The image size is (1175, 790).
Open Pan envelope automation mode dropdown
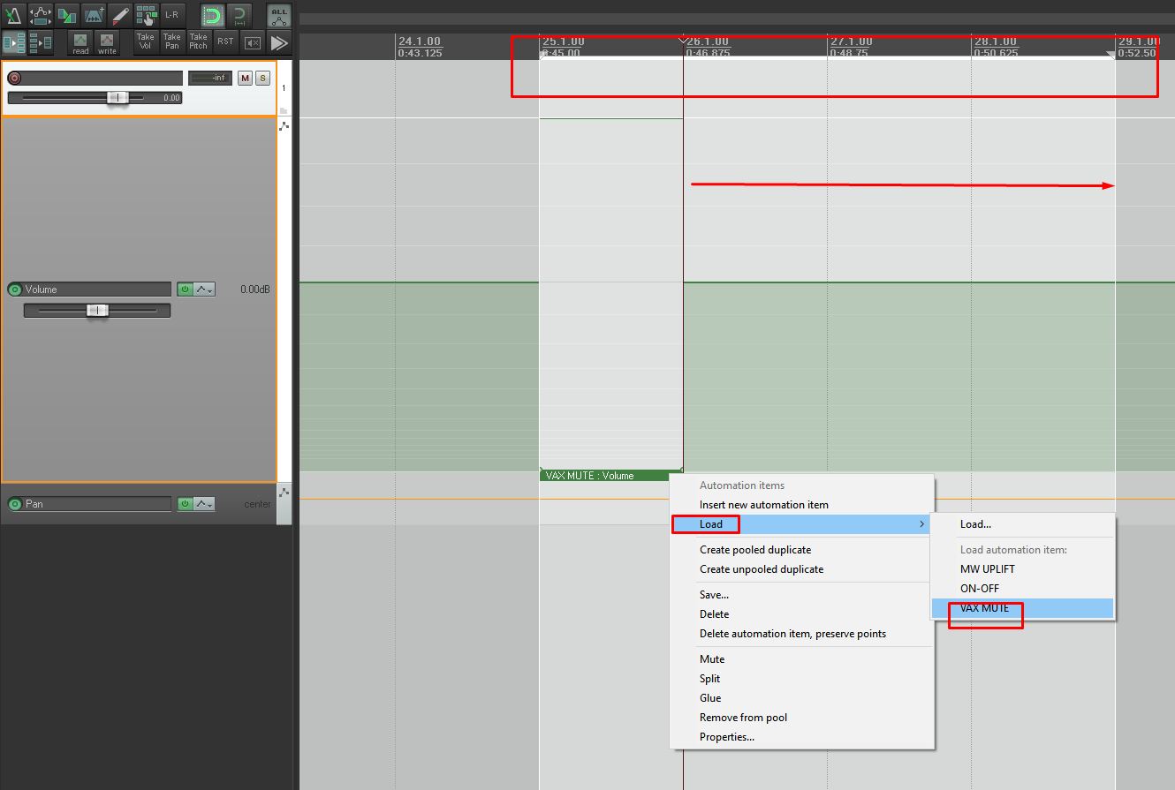point(204,504)
